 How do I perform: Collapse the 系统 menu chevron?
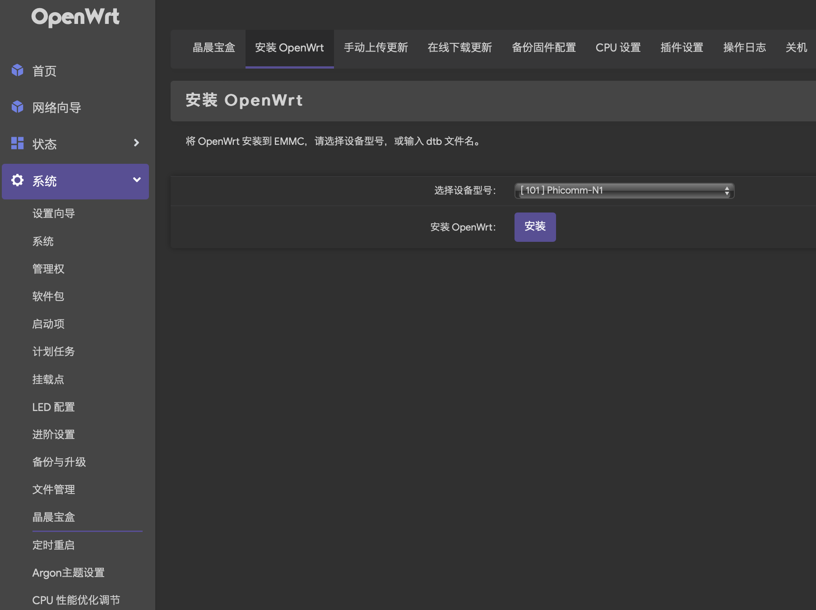pyautogui.click(x=137, y=180)
